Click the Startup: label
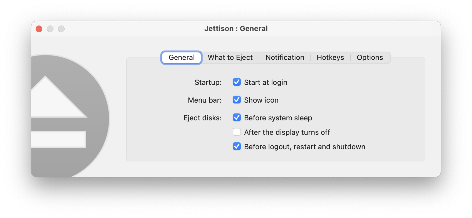Viewport: 472px width, 218px height. tap(208, 82)
